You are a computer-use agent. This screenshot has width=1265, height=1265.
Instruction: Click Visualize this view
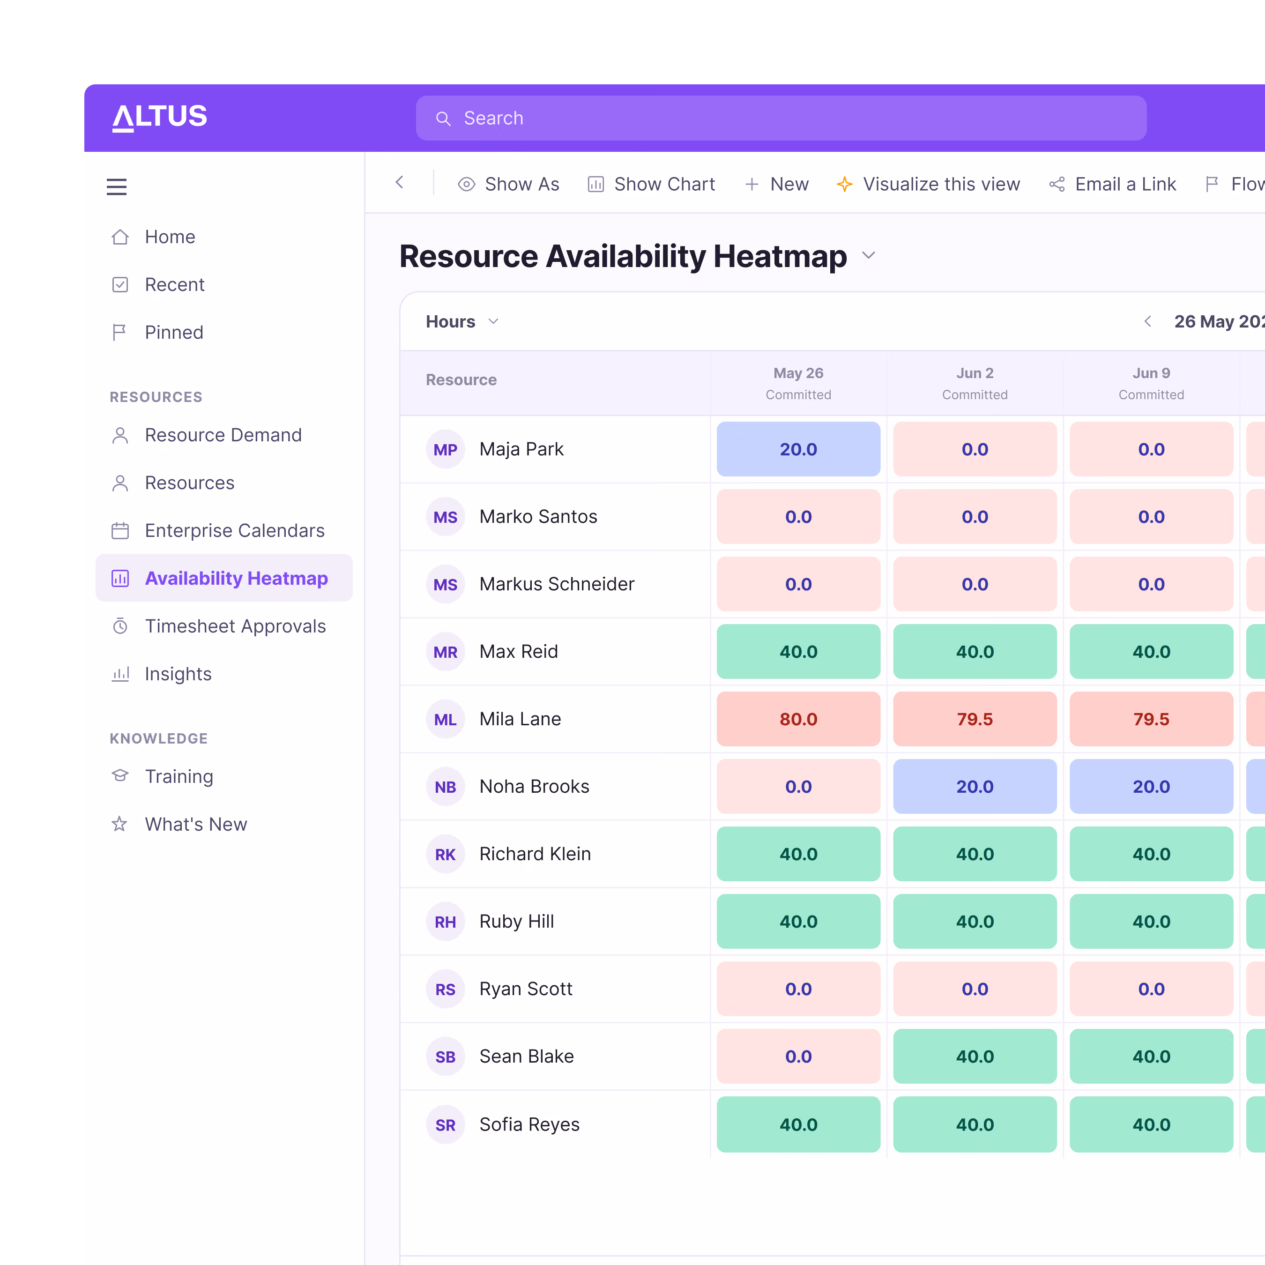click(928, 184)
